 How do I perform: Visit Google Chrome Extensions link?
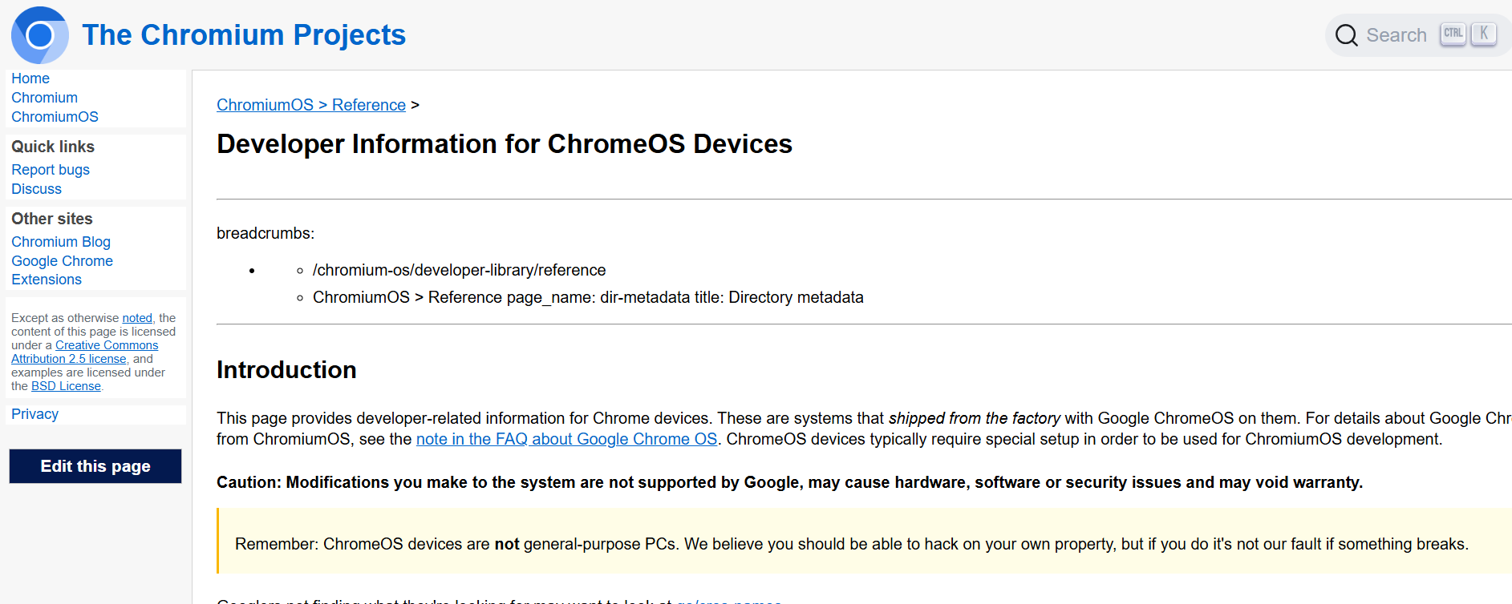click(62, 270)
